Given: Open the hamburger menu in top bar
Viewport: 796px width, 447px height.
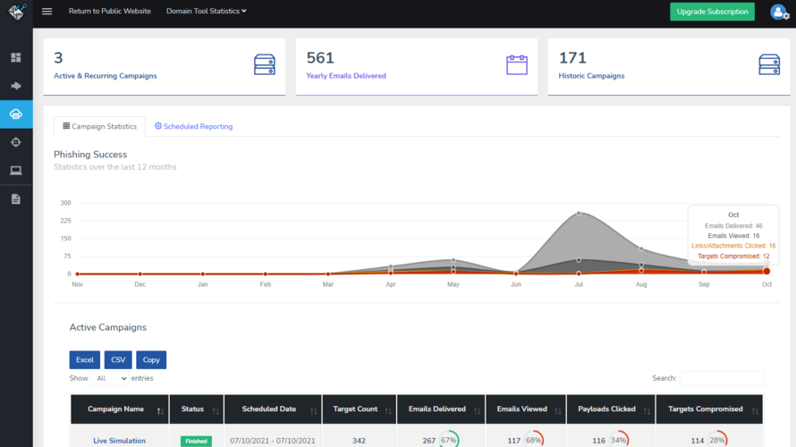Looking at the screenshot, I should pos(47,12).
